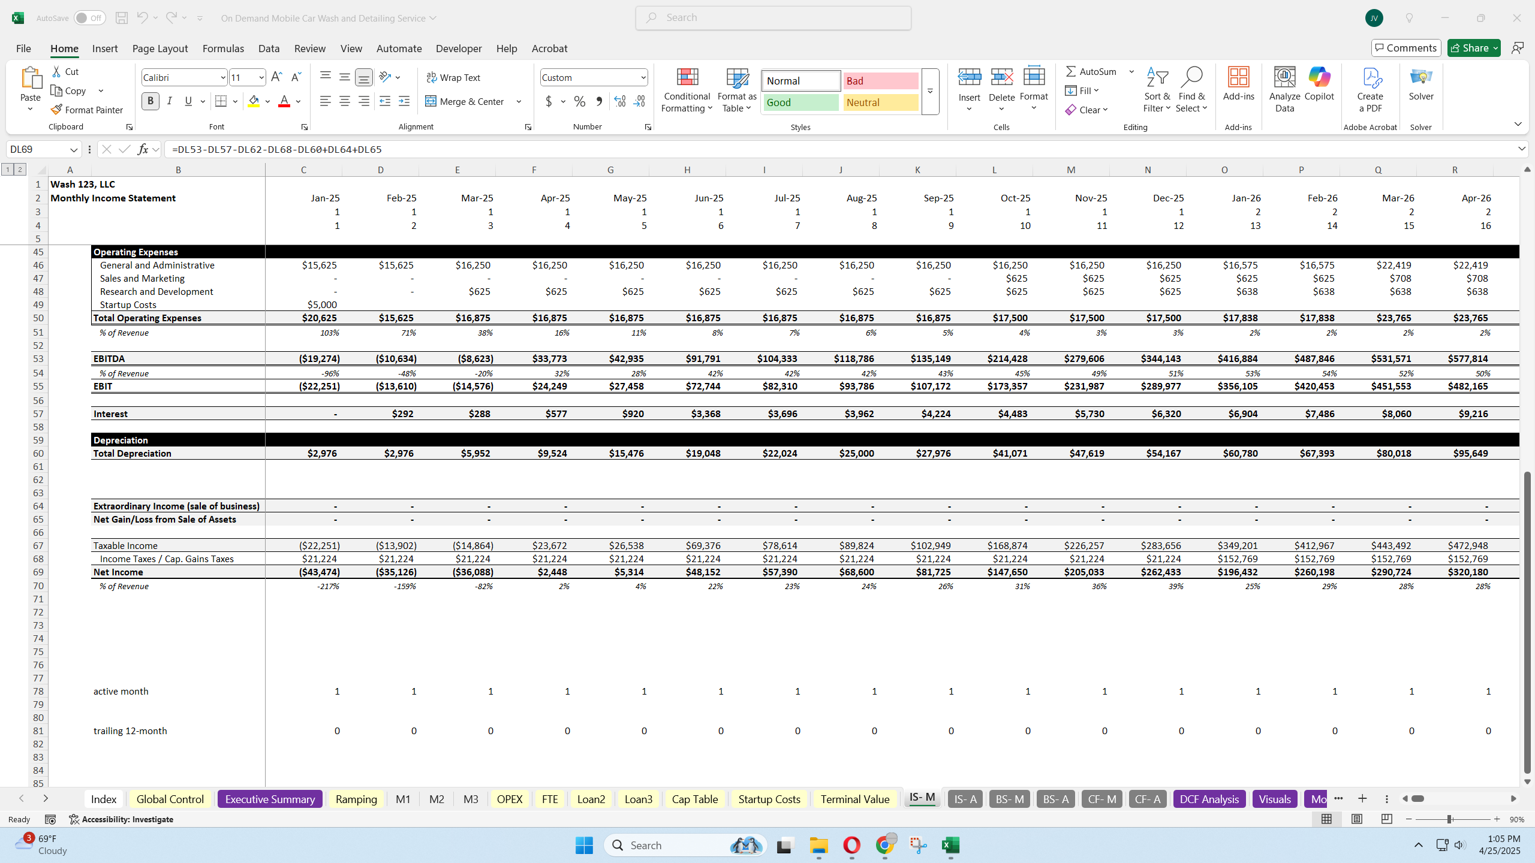
Task: Toggle italic formatting on
Action: click(x=169, y=101)
